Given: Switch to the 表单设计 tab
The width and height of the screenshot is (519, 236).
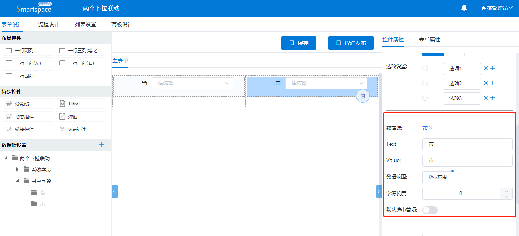Looking at the screenshot, I should (12, 24).
